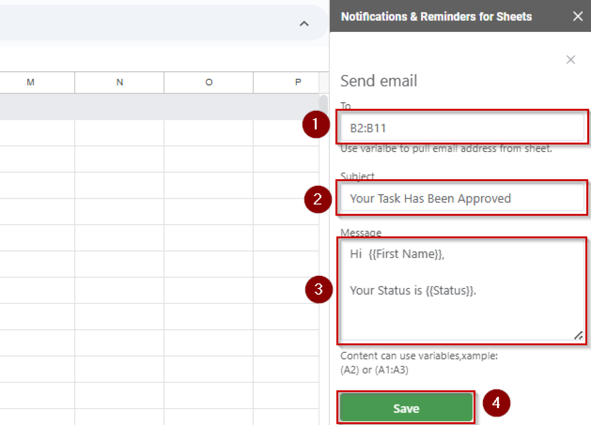Viewport: 591px width, 425px height.
Task: Click the To field showing B2:B11
Action: (x=462, y=128)
